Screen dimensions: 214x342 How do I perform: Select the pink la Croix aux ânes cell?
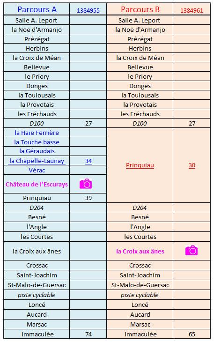140,251
